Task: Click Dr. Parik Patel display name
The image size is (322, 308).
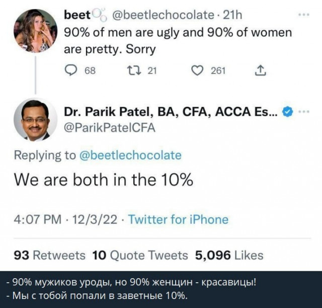Action: (x=171, y=112)
